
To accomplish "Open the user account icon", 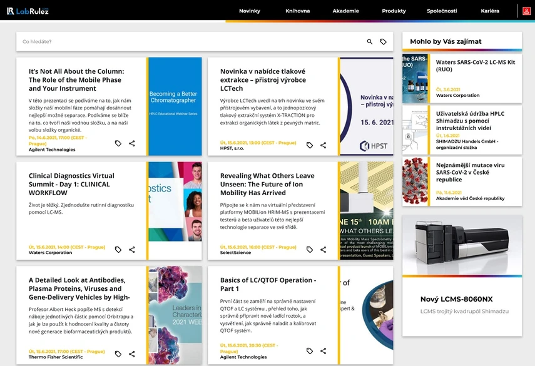I will tap(526, 11).
